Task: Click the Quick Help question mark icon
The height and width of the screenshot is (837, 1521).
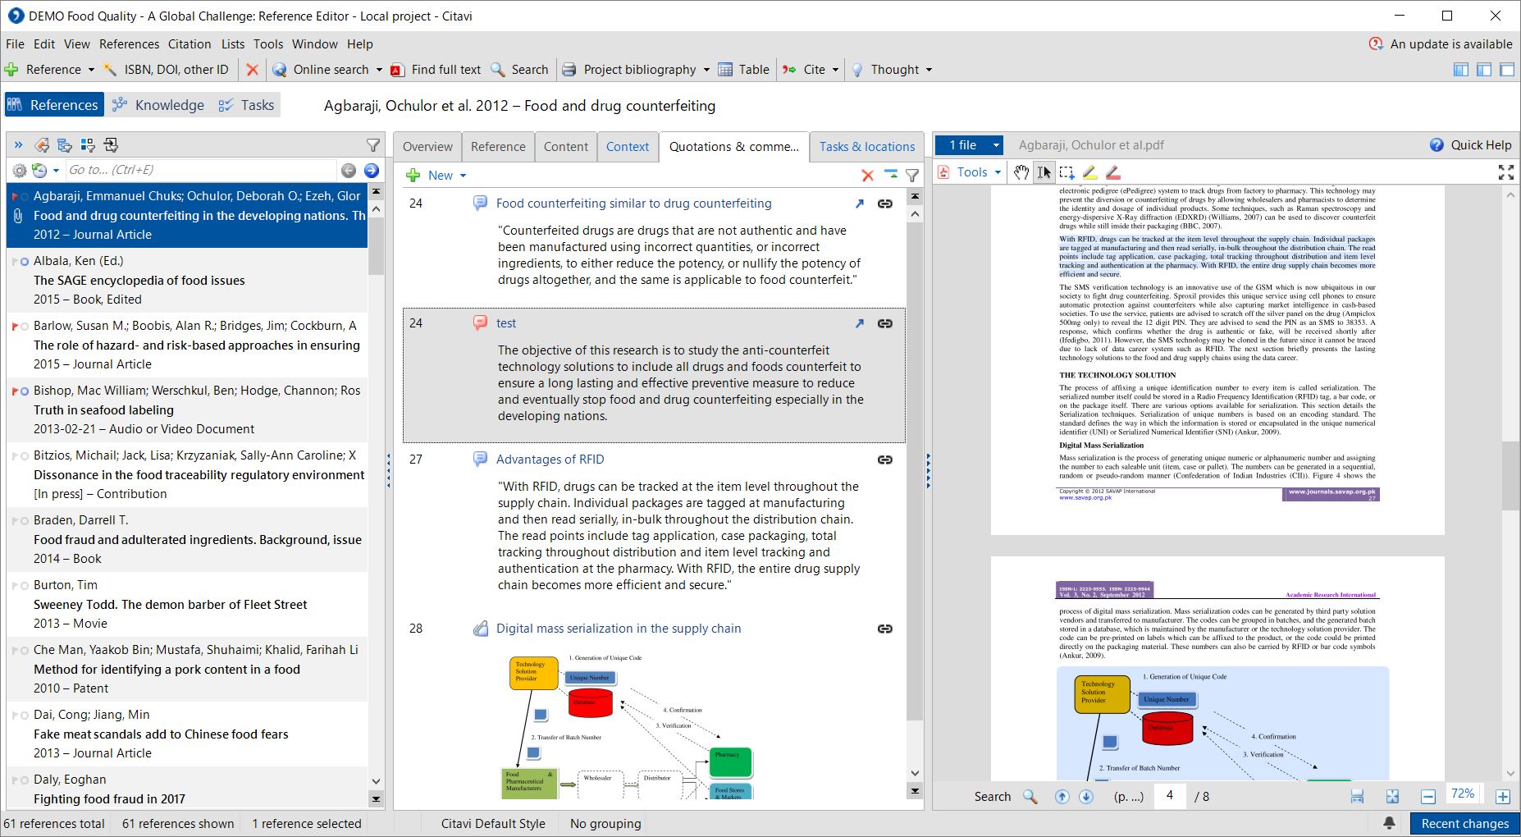Action: [1436, 145]
